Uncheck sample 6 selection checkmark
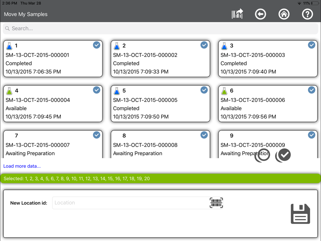Image resolution: width=321 pixels, height=241 pixels. (x=311, y=90)
